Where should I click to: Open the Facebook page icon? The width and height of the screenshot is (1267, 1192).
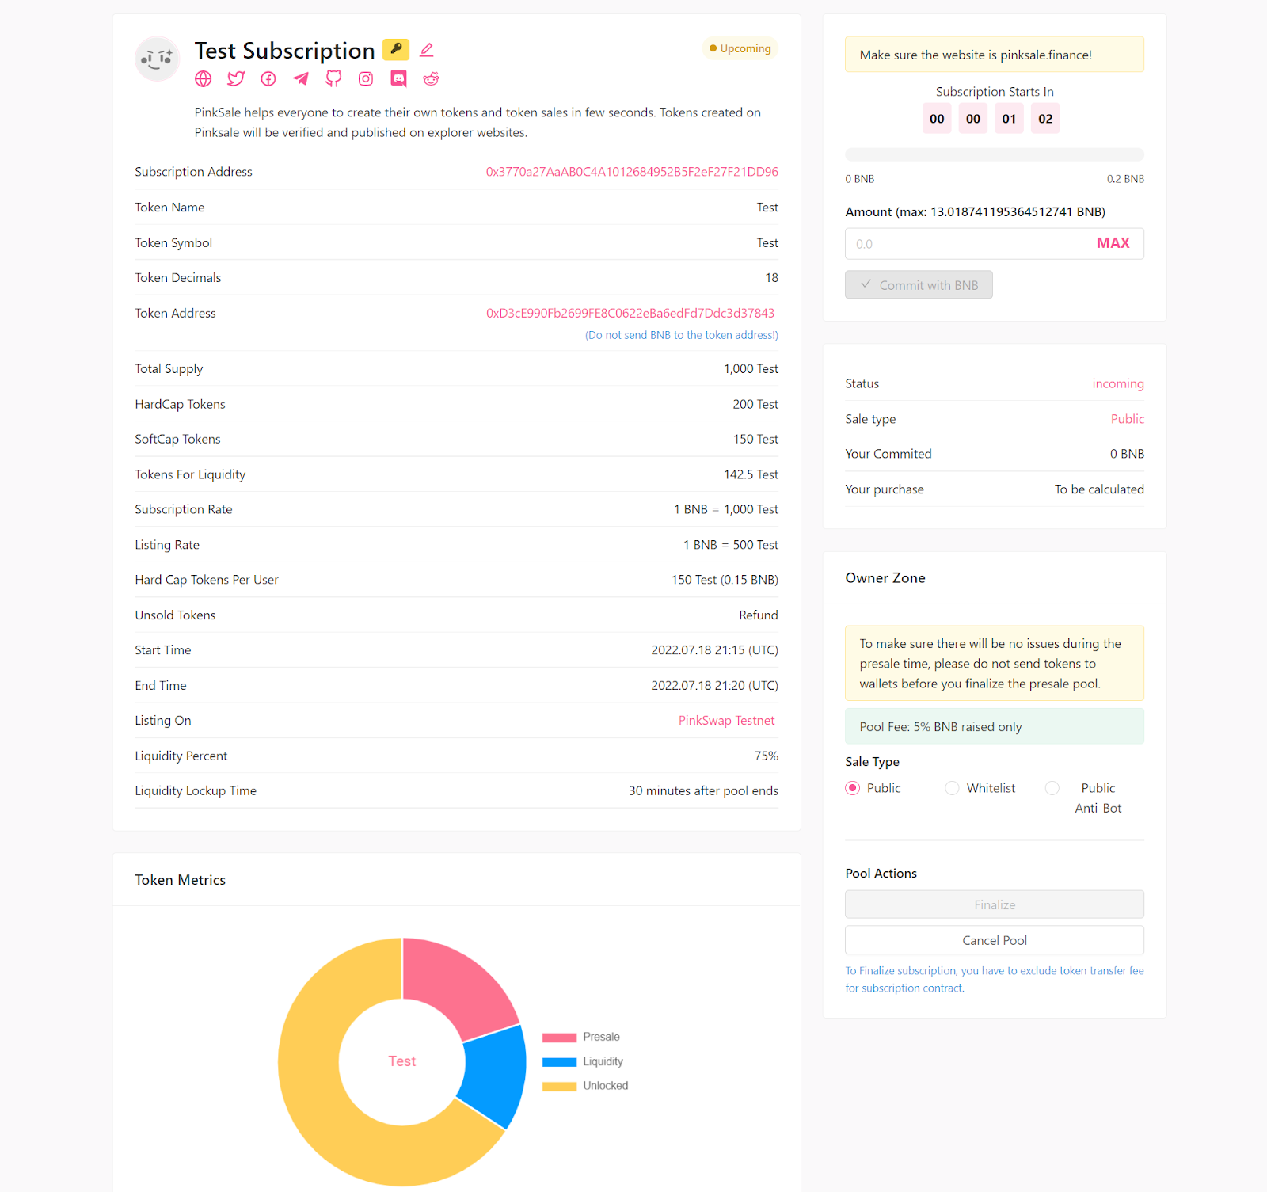[268, 78]
